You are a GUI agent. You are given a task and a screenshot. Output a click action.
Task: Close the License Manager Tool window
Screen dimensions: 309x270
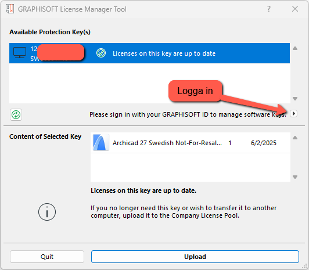tap(295, 9)
